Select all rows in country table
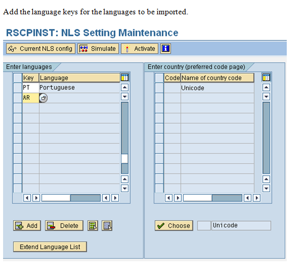The image size is (297, 275). tap(159, 78)
